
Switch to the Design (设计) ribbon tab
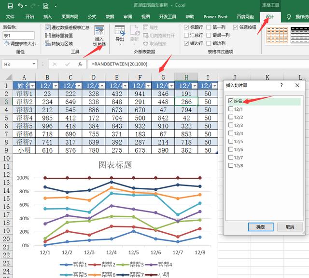pyautogui.click(x=269, y=16)
